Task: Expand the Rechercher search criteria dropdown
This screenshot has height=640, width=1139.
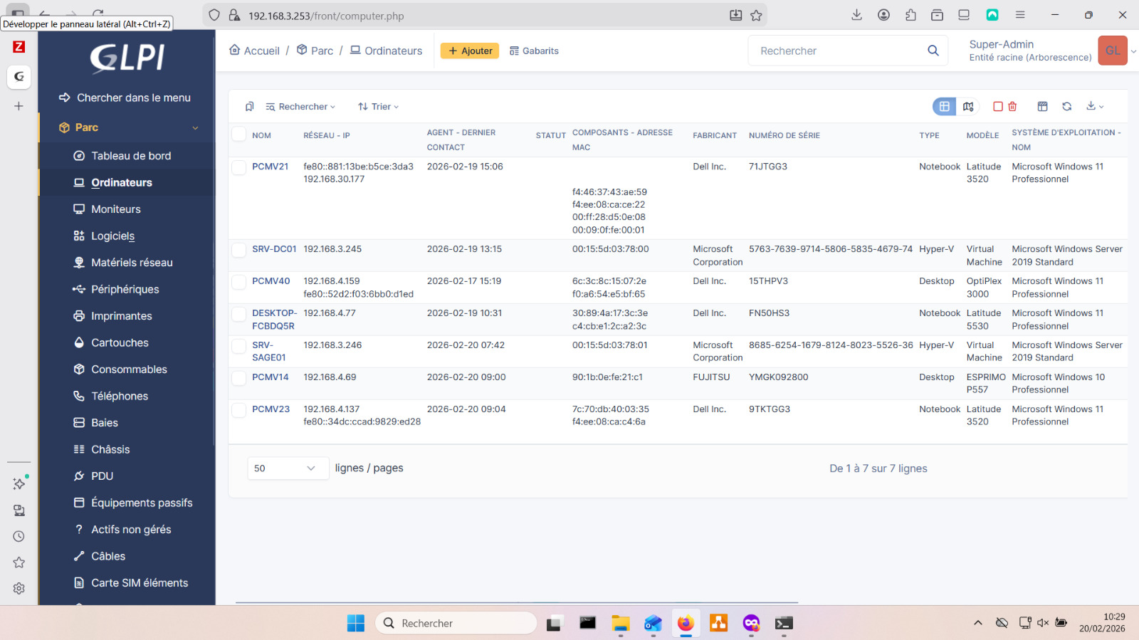Action: click(300, 107)
